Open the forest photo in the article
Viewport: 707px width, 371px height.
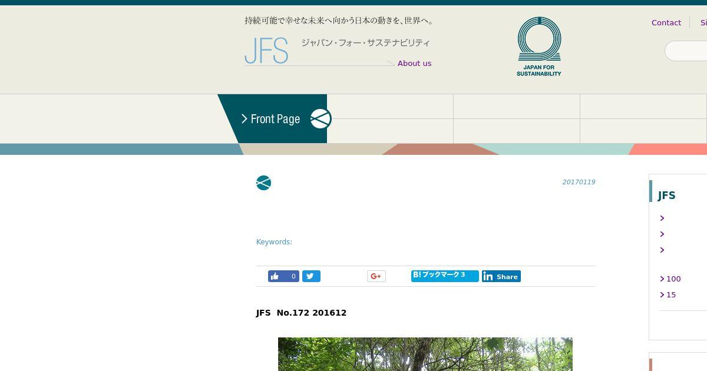coord(425,354)
